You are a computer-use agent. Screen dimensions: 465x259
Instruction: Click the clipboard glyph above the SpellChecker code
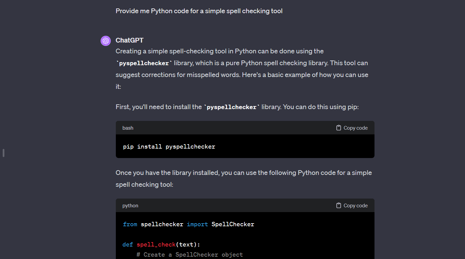click(x=338, y=205)
